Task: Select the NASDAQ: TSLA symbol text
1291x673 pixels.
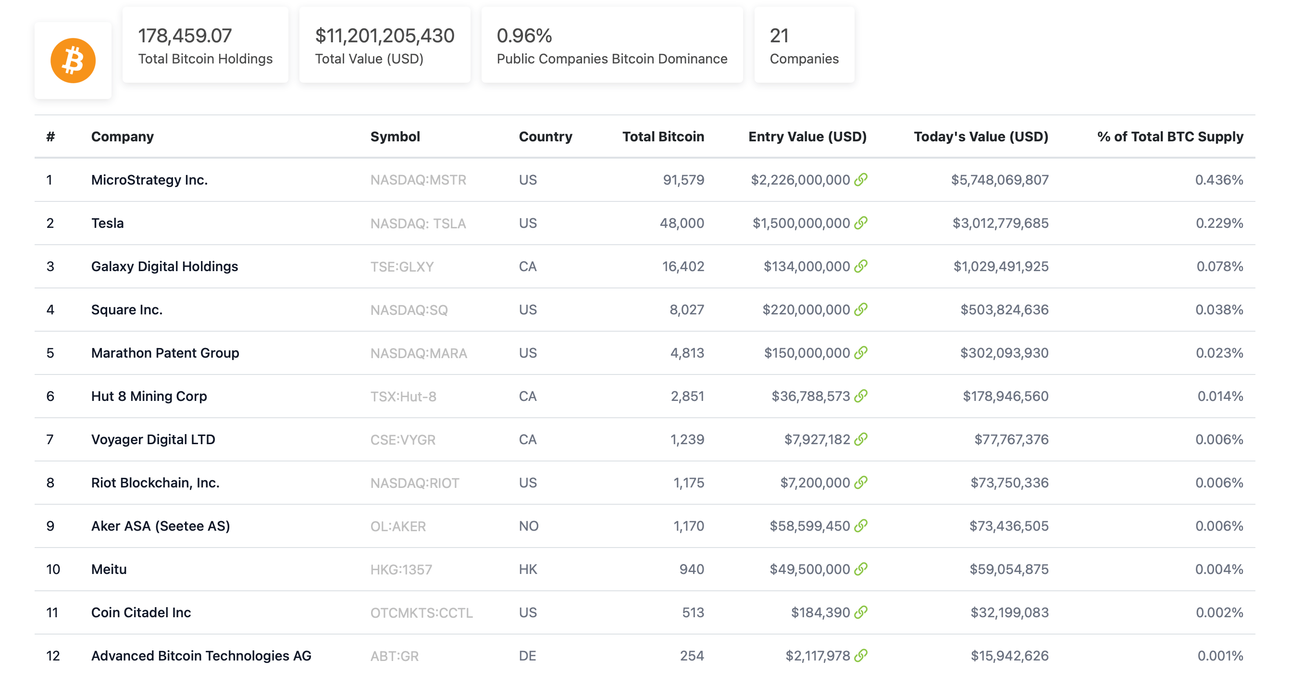Action: (418, 223)
